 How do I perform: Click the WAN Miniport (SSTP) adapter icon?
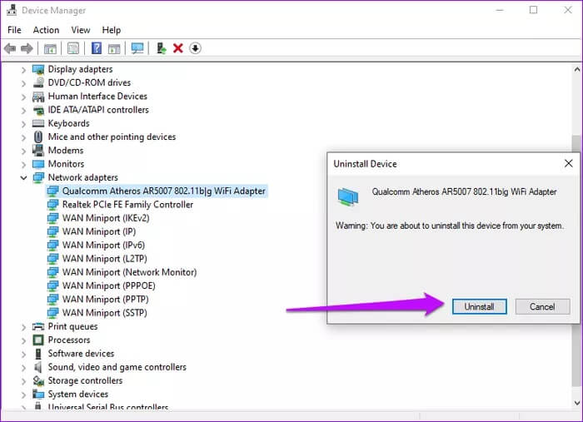point(52,313)
